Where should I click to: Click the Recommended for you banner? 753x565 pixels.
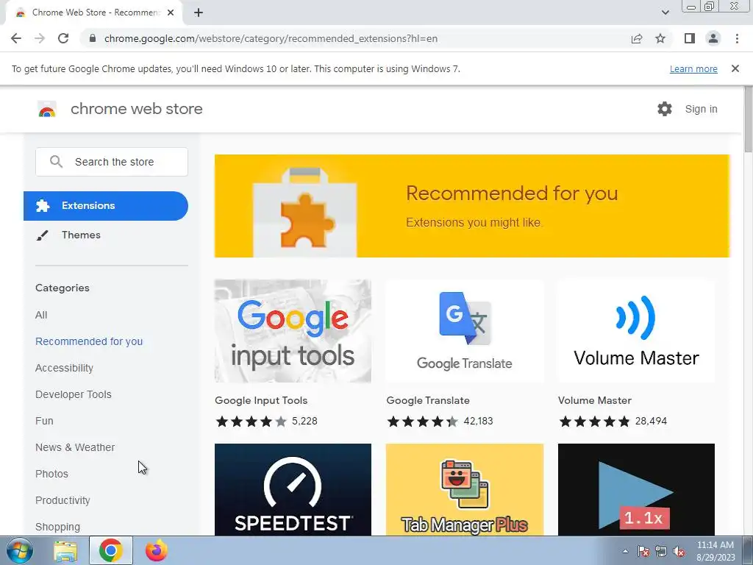tap(472, 206)
